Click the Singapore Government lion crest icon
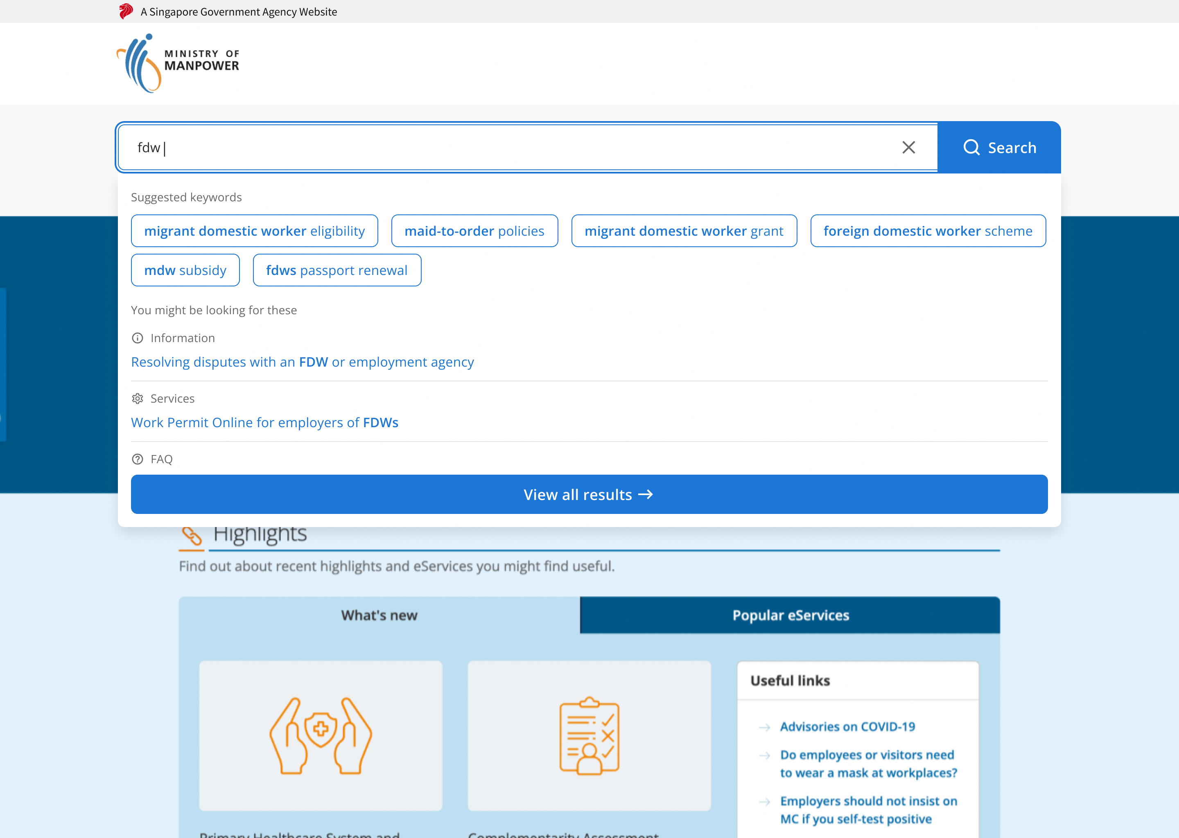1179x838 pixels. 125,11
